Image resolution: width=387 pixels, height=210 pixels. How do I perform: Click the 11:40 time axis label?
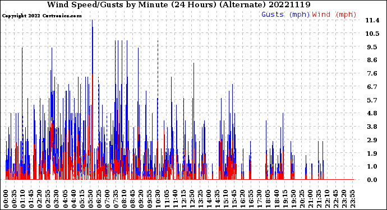[175, 198]
